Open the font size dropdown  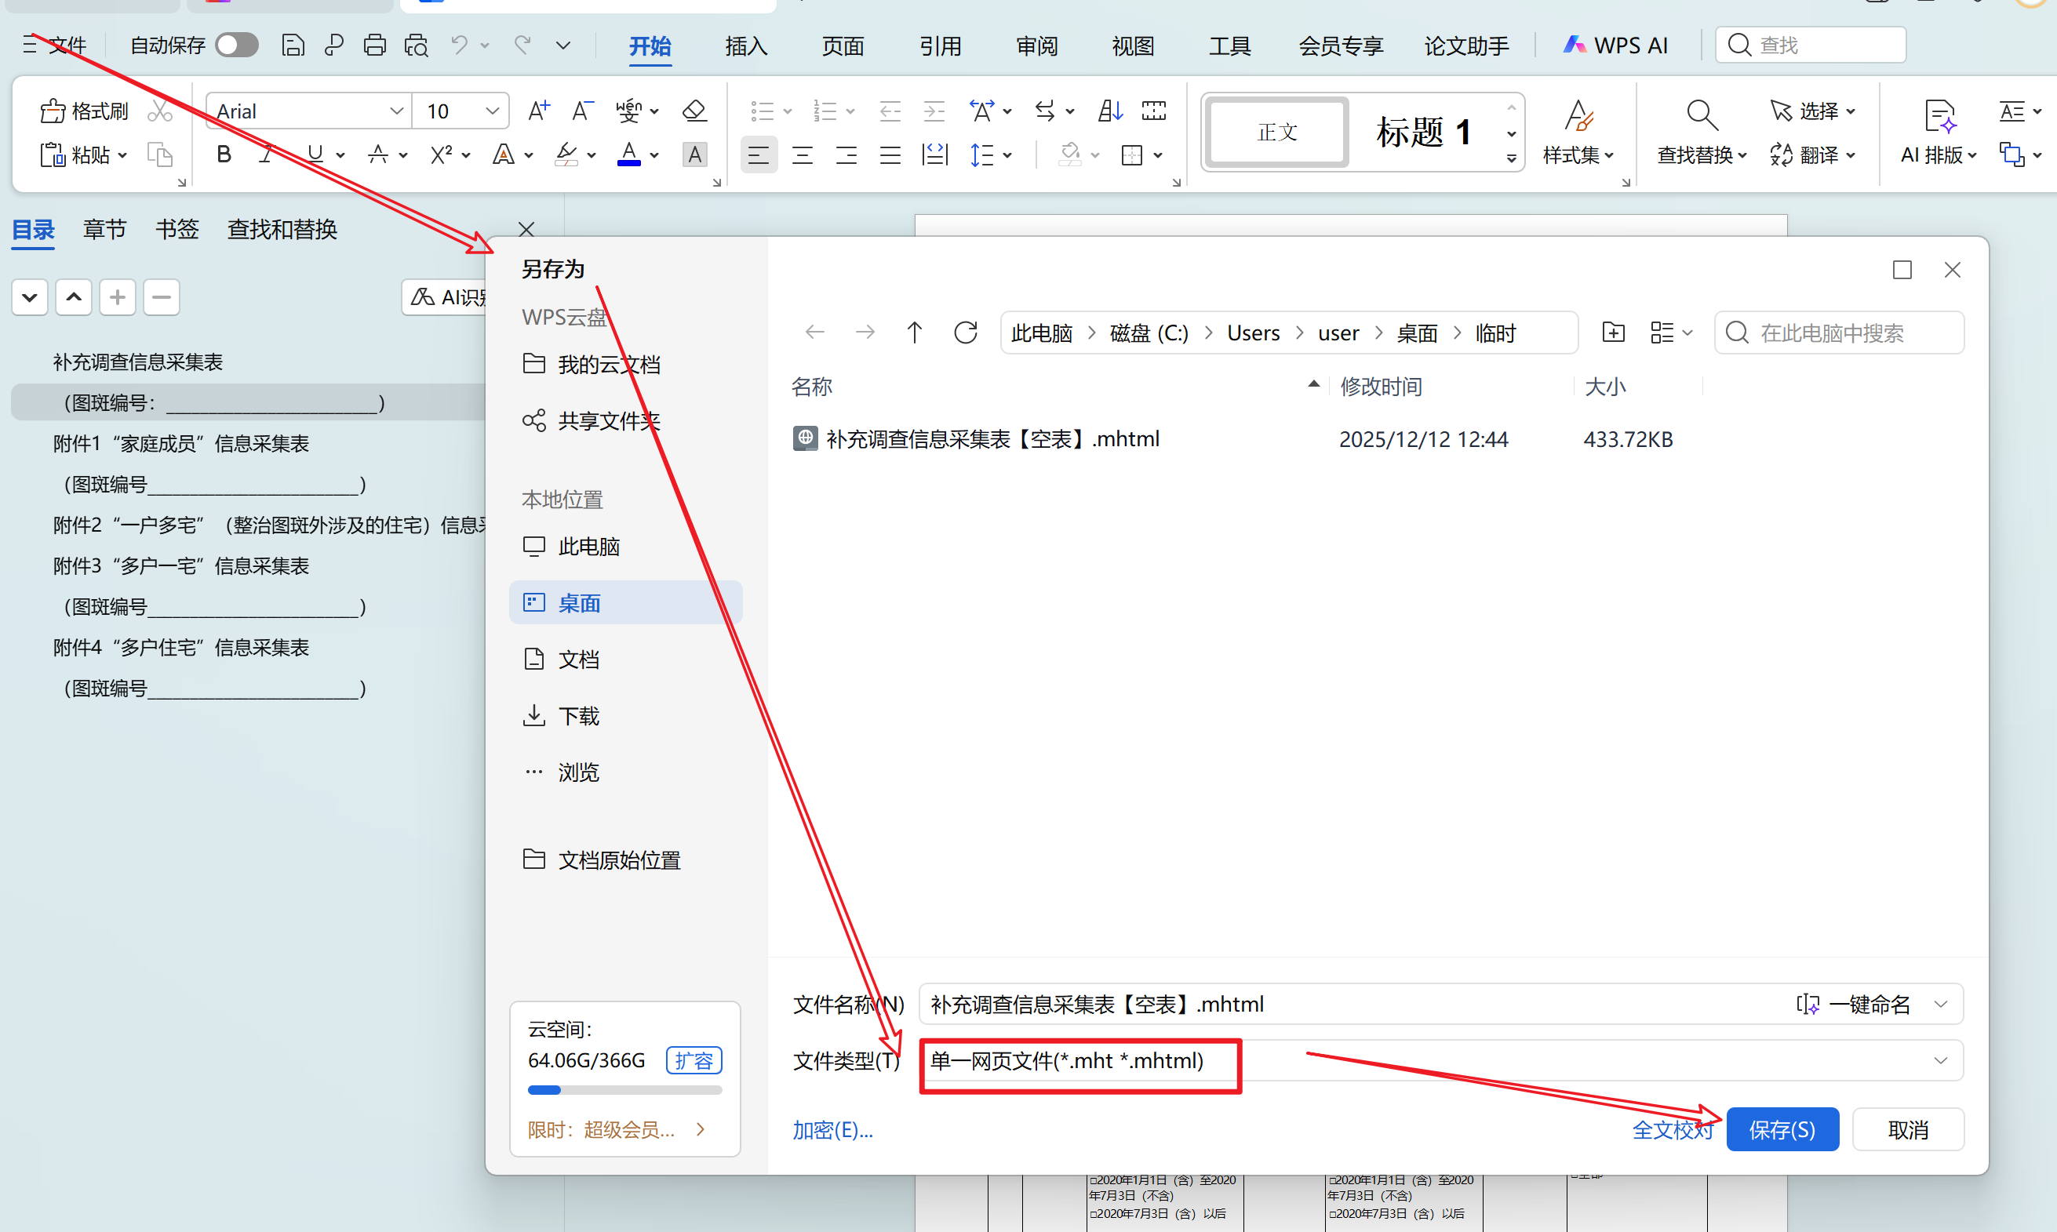coord(492,111)
